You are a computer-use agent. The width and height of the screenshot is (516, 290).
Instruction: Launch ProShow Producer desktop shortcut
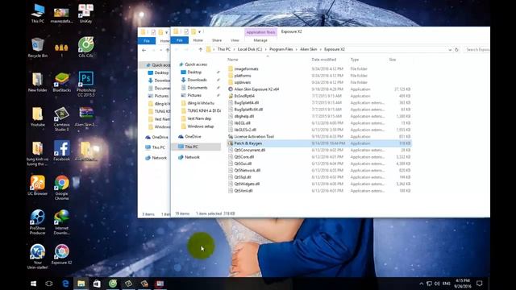(38, 222)
